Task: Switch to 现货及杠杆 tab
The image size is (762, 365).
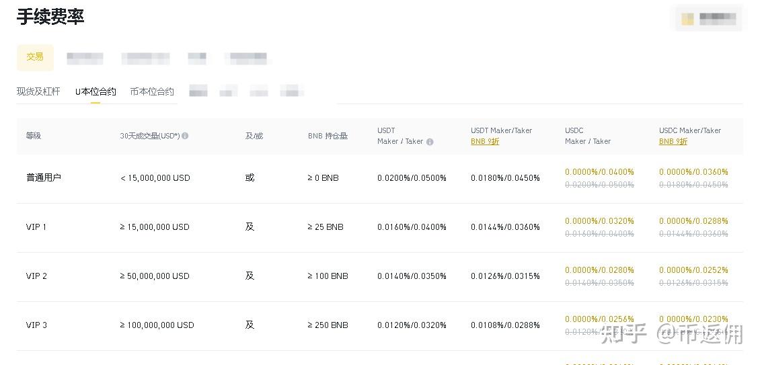Action: pyautogui.click(x=38, y=91)
